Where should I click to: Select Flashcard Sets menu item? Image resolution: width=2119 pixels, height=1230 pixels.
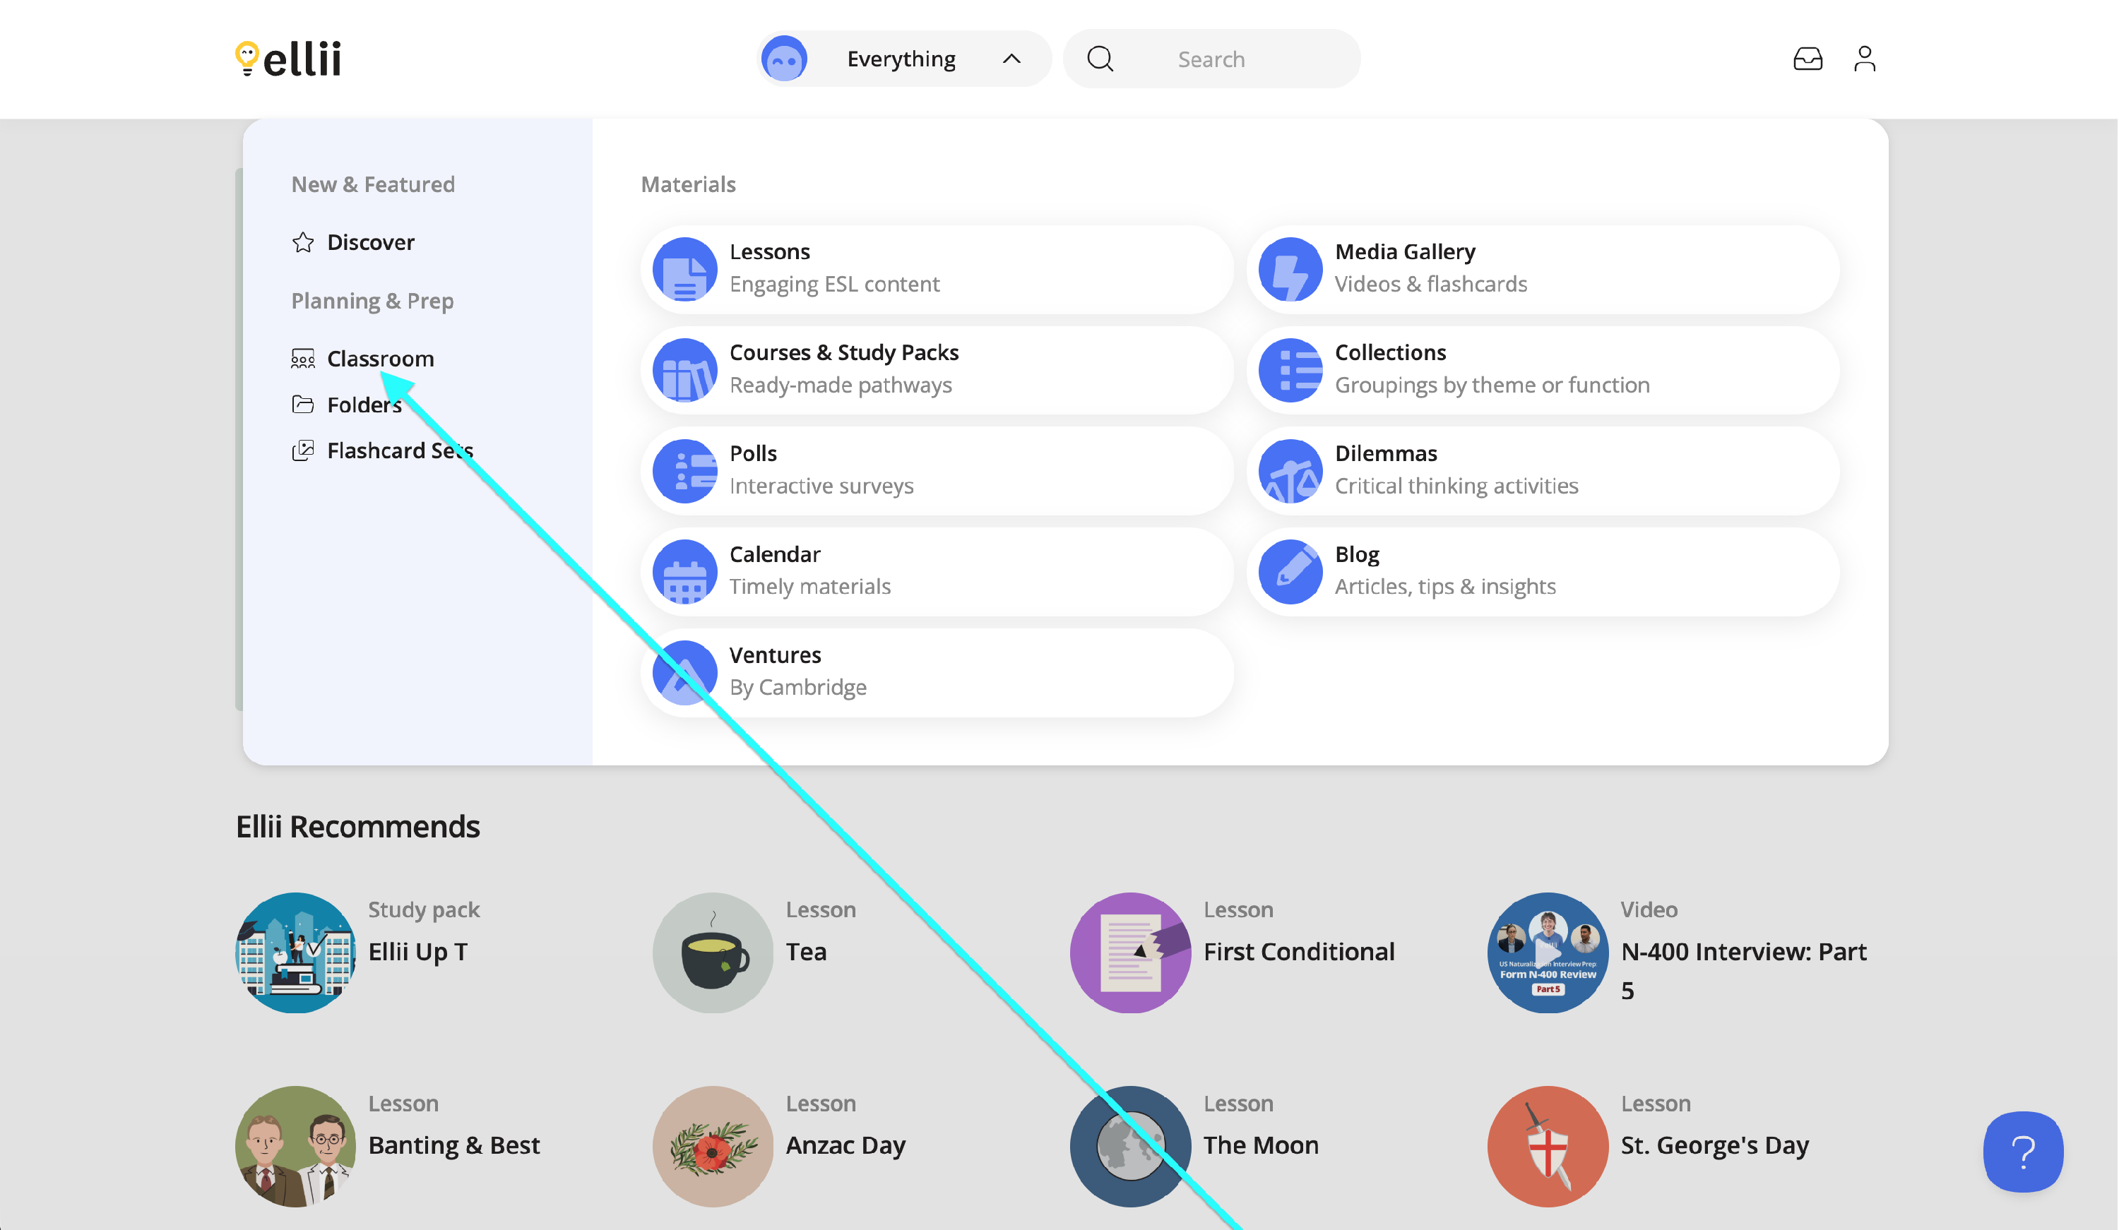399,450
